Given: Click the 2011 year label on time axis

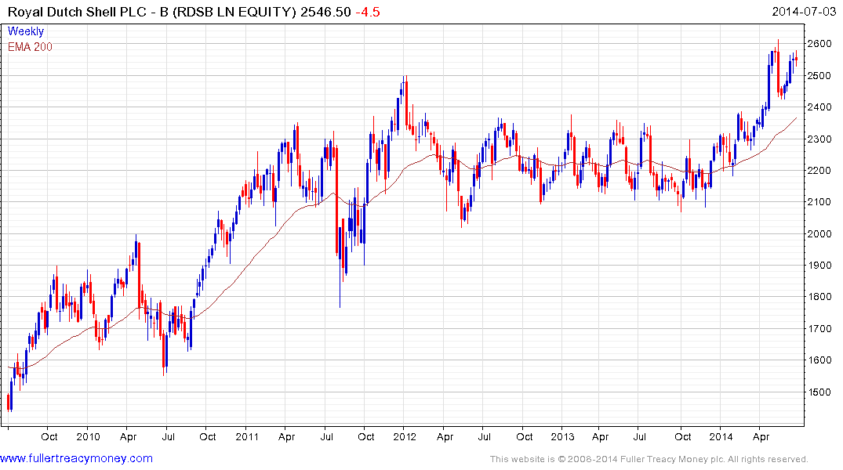Looking at the screenshot, I should click(x=247, y=436).
